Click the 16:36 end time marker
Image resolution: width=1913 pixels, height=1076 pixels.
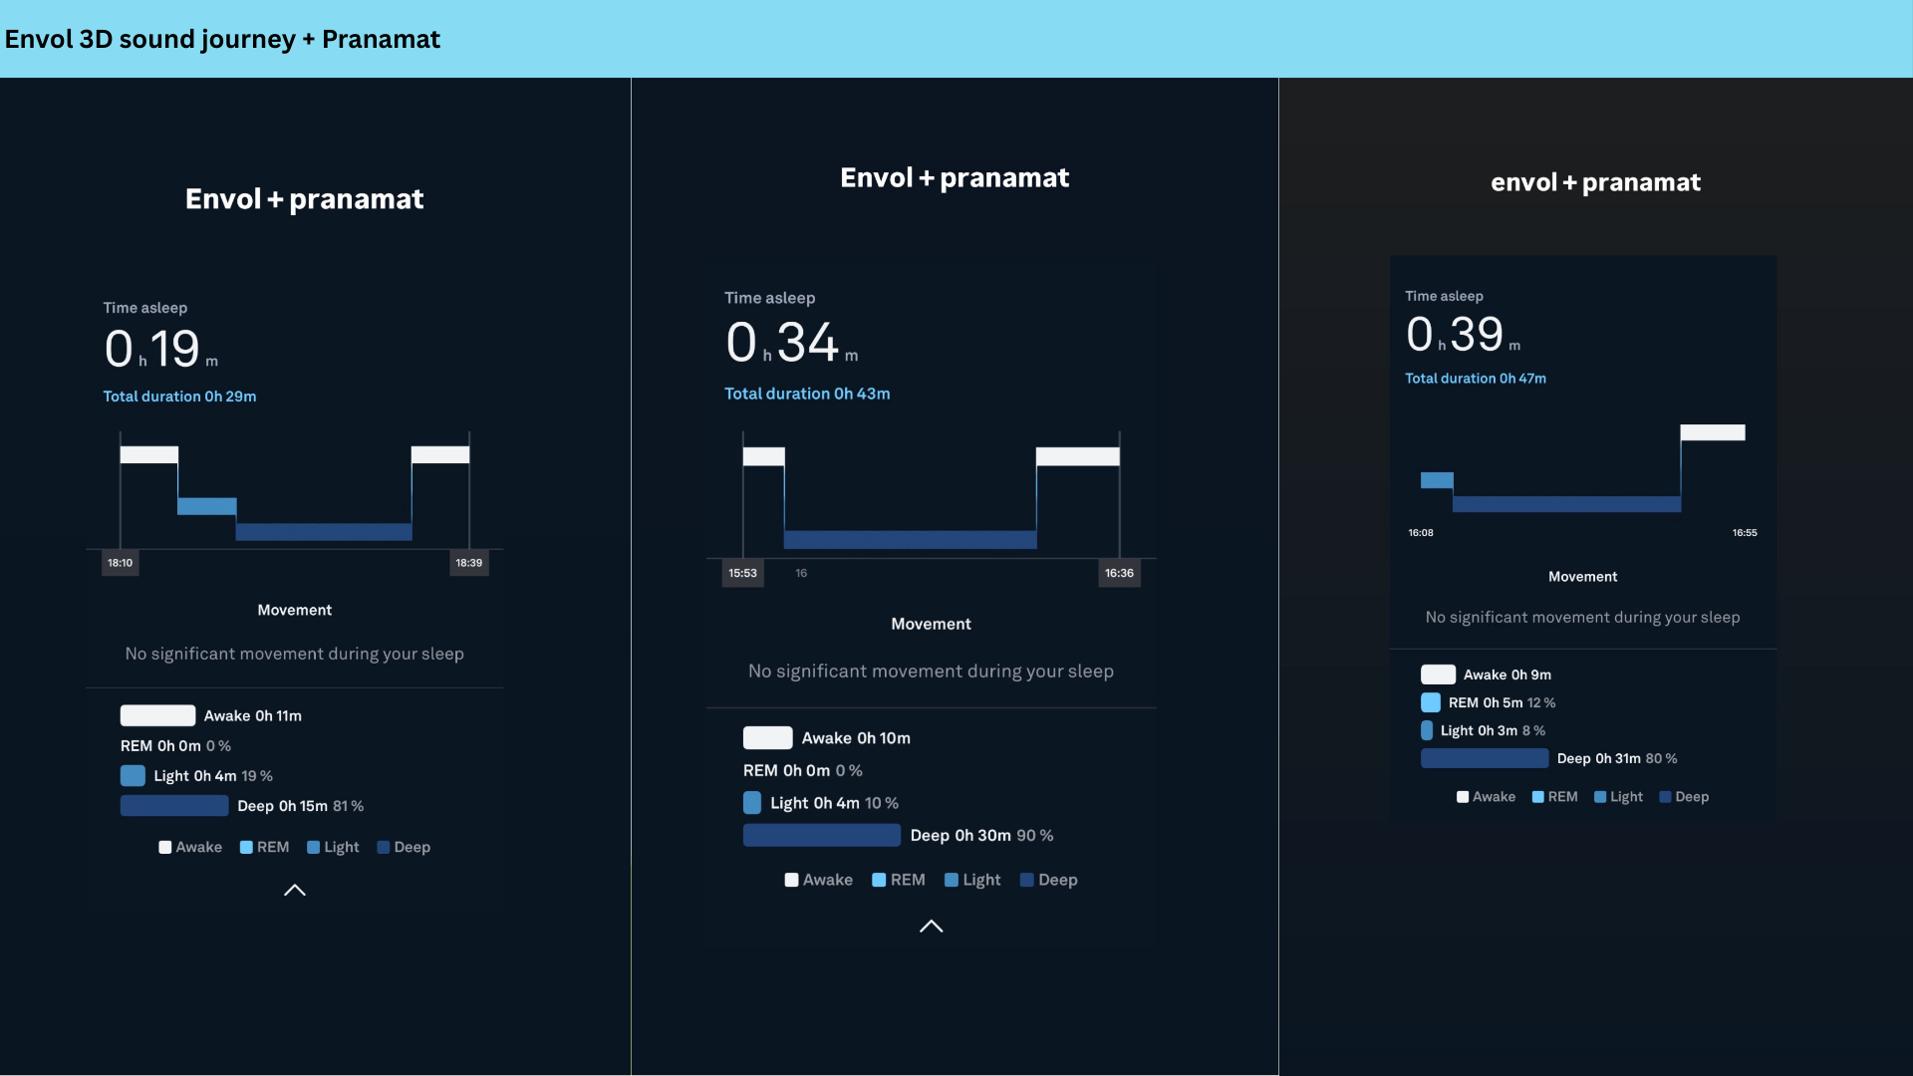click(x=1119, y=573)
